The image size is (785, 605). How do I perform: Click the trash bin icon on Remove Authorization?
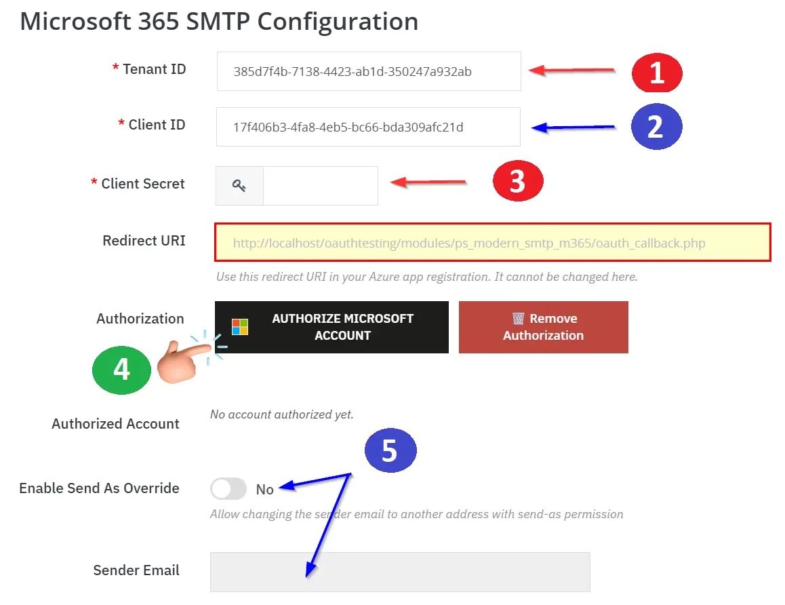518,319
